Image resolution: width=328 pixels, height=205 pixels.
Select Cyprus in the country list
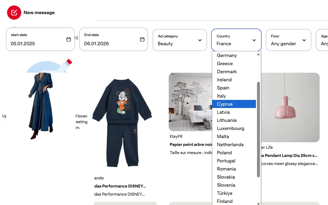[225, 104]
